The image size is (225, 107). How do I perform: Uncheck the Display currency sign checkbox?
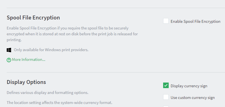pos(166,85)
